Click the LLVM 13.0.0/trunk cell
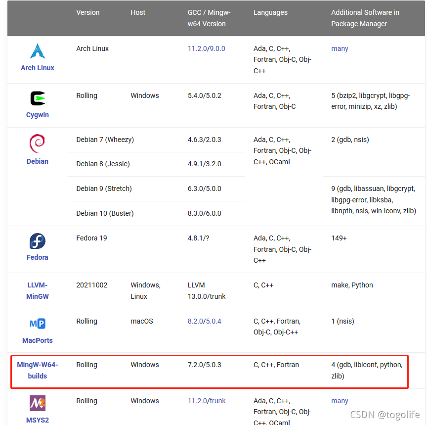The image size is (427, 425). click(x=207, y=290)
